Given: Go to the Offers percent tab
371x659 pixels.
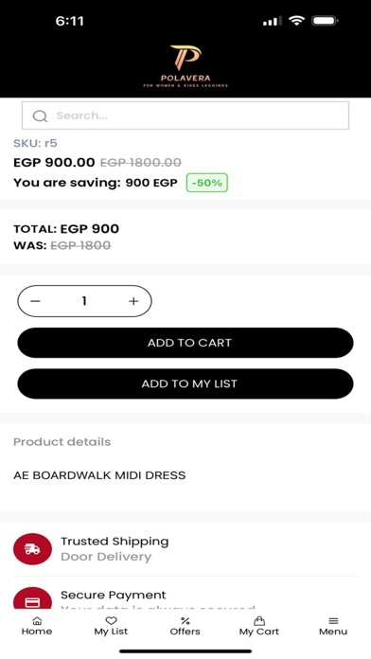Looking at the screenshot, I should [185, 626].
